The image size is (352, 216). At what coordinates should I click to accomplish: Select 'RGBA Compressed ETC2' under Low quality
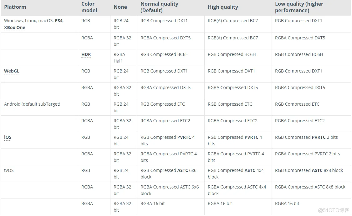click(300, 121)
